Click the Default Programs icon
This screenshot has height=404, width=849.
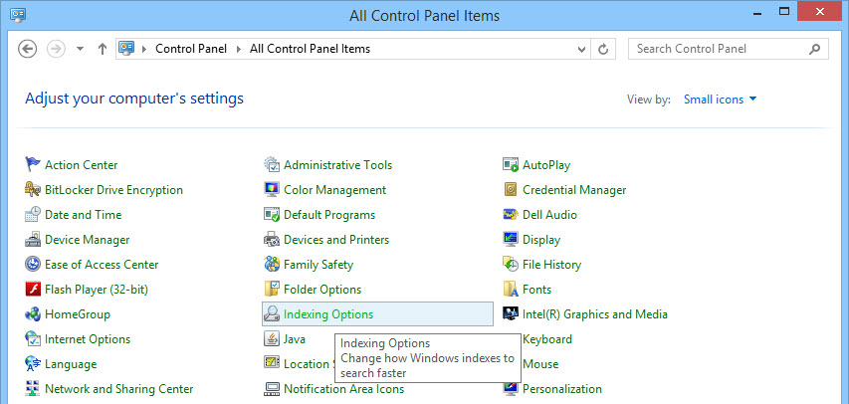pos(272,215)
